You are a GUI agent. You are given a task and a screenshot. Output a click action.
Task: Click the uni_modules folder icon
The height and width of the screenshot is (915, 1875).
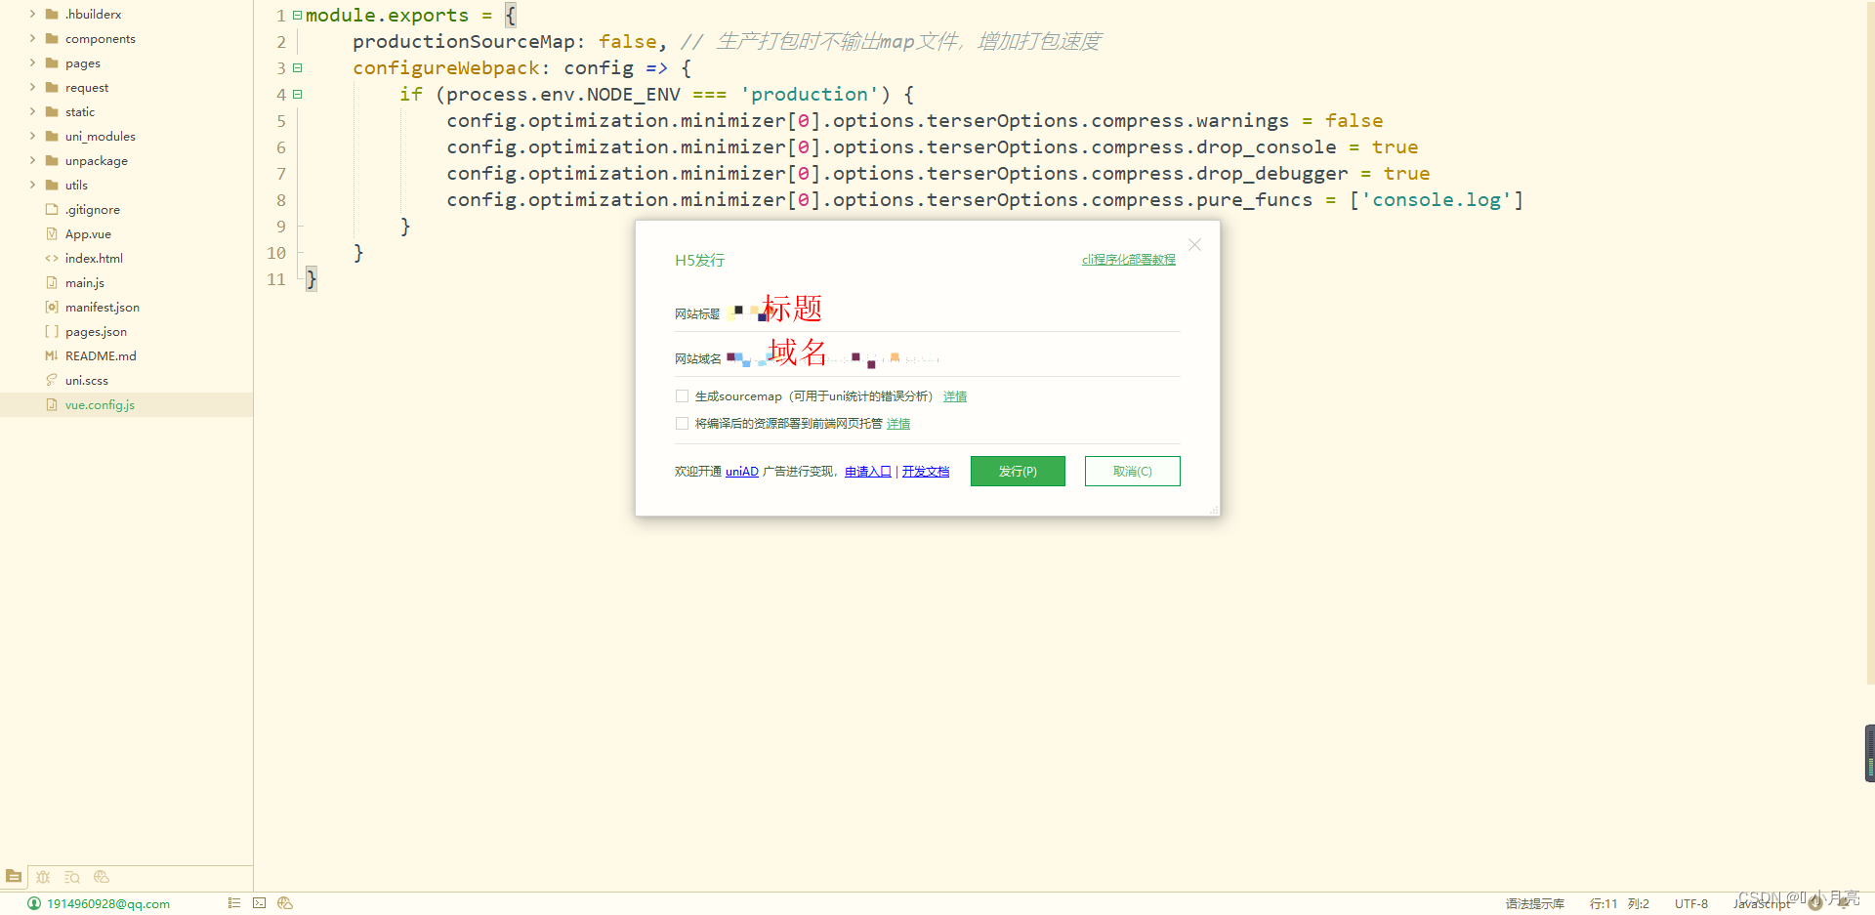(x=52, y=136)
